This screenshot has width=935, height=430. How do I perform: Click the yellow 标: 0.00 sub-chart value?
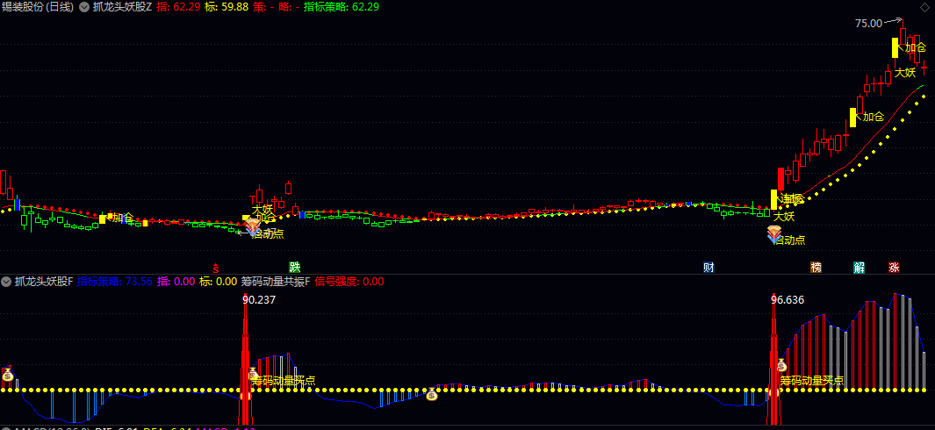tap(218, 282)
